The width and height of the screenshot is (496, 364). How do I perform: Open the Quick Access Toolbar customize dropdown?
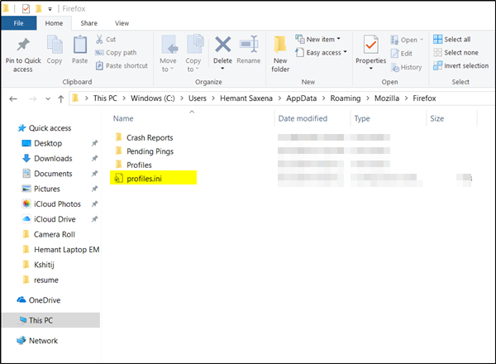[x=50, y=9]
